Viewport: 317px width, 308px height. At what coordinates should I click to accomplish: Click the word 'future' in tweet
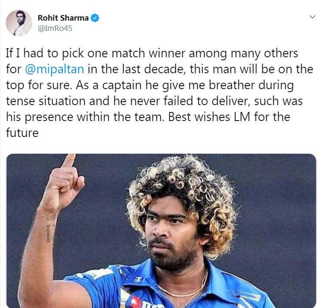pos(22,133)
